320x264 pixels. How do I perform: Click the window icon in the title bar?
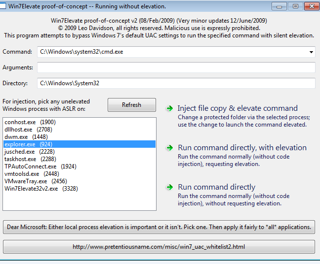(3, 6)
